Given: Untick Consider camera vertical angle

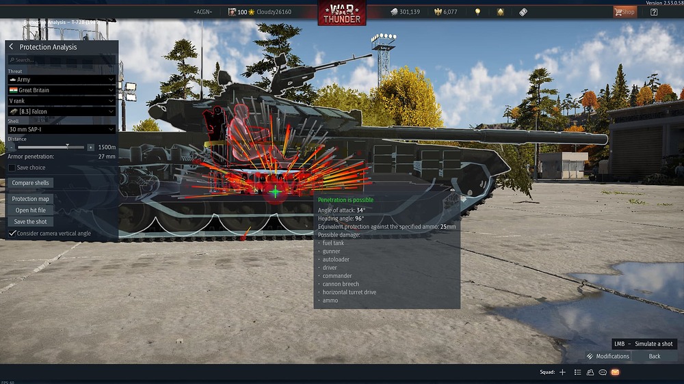Looking at the screenshot, I should point(12,233).
